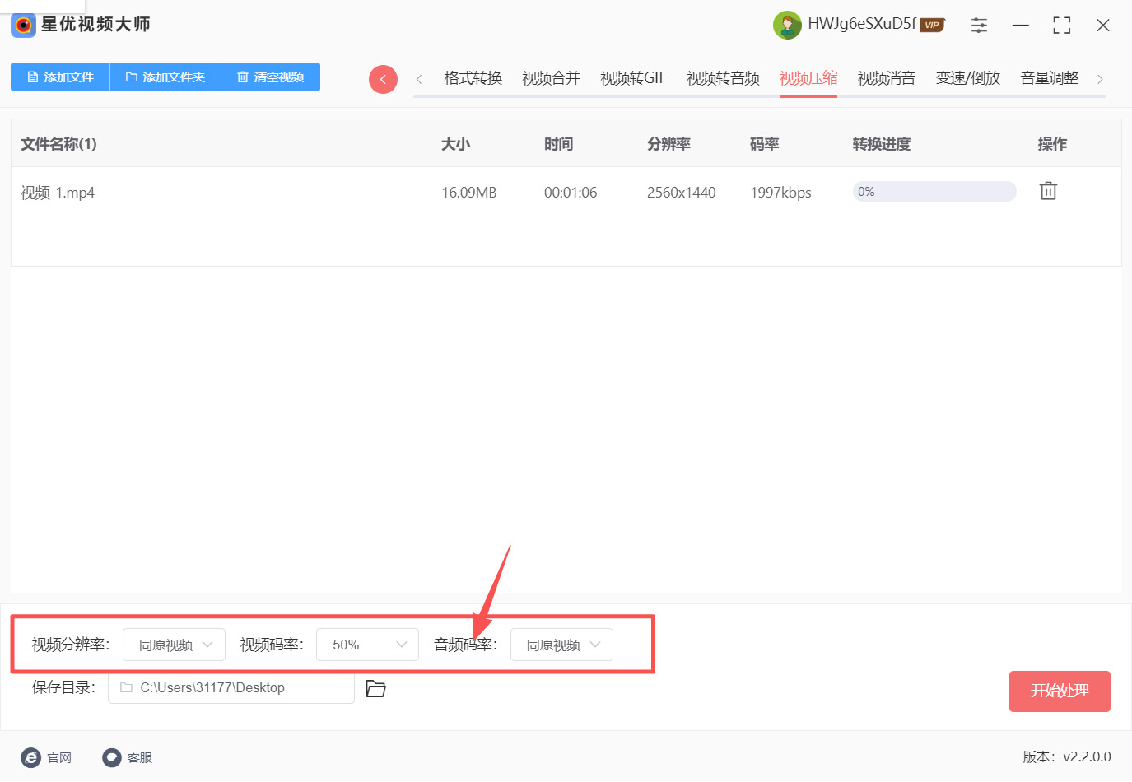The width and height of the screenshot is (1132, 782).
Task: Click the 文件名称(1) column header
Action: point(58,144)
